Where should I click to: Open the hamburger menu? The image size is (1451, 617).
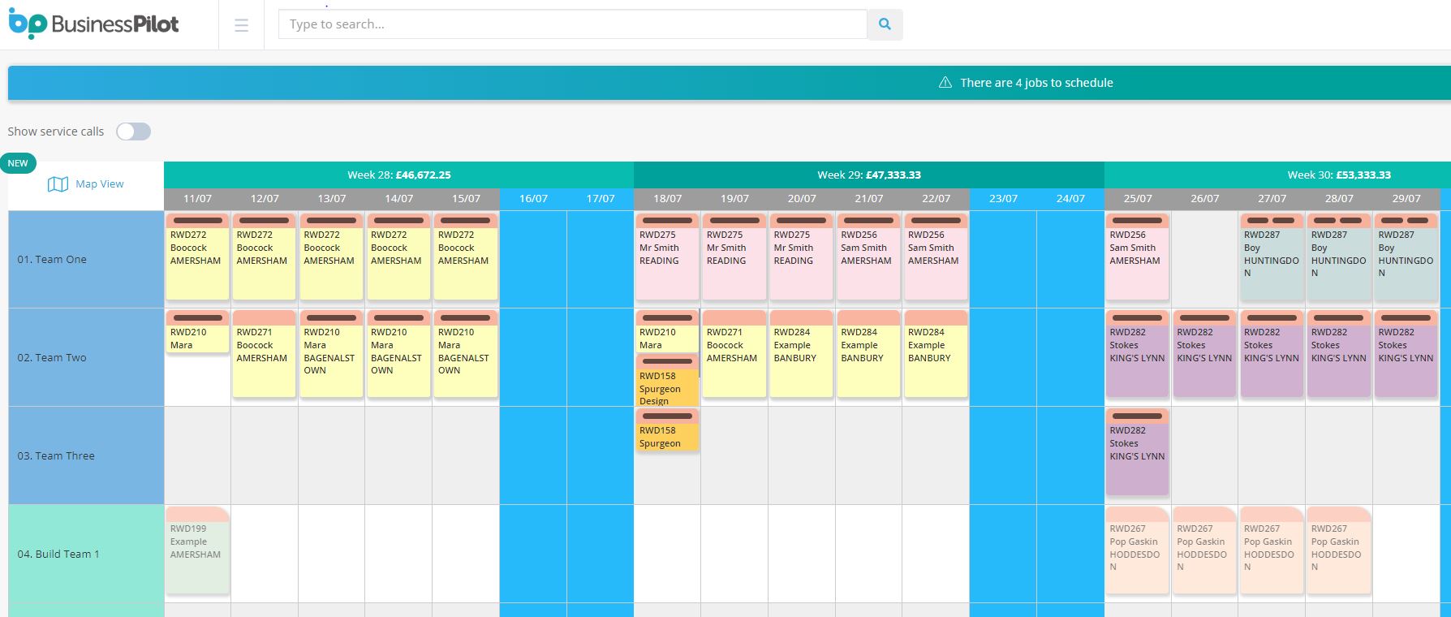point(241,25)
